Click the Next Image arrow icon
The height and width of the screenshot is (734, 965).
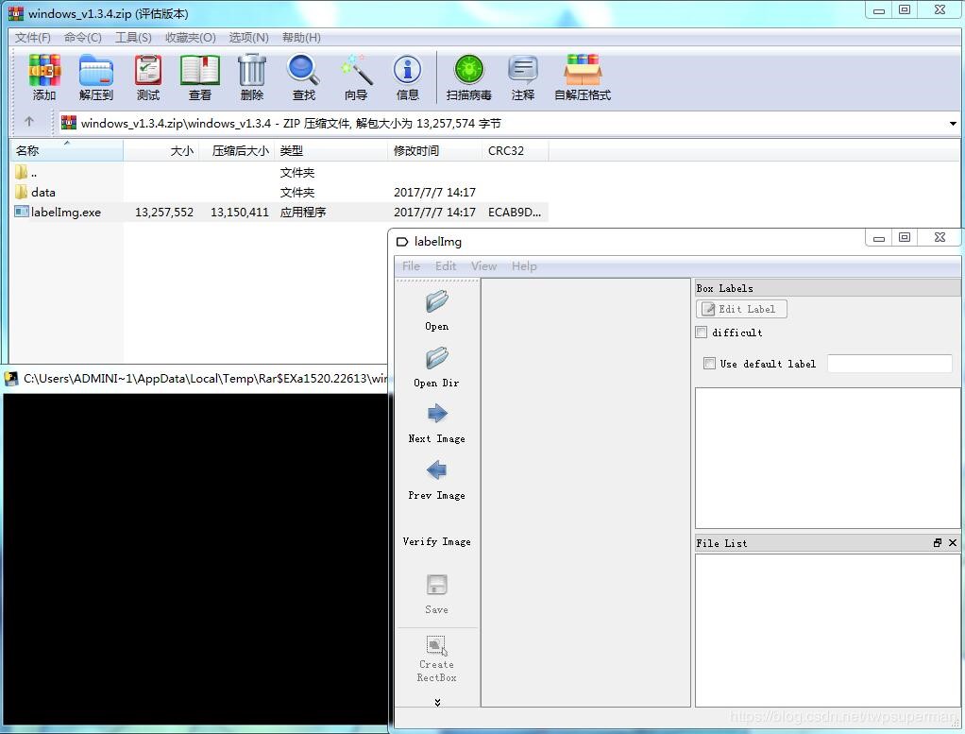point(436,414)
